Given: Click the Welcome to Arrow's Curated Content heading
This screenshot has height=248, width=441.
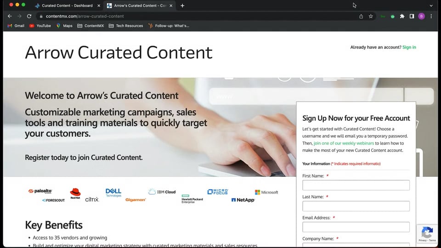Looking at the screenshot, I should tap(102, 96).
